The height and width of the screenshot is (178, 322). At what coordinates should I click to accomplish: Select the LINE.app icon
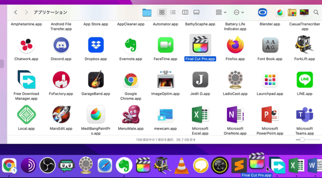(305, 80)
